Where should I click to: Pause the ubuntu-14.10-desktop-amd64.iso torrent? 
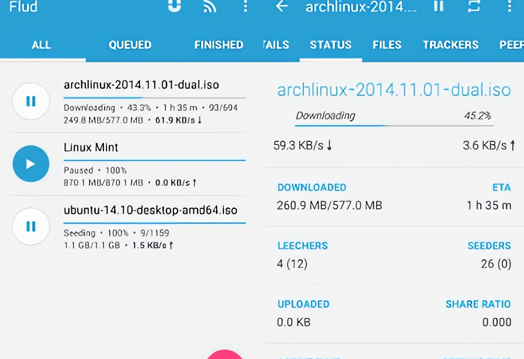(x=31, y=226)
